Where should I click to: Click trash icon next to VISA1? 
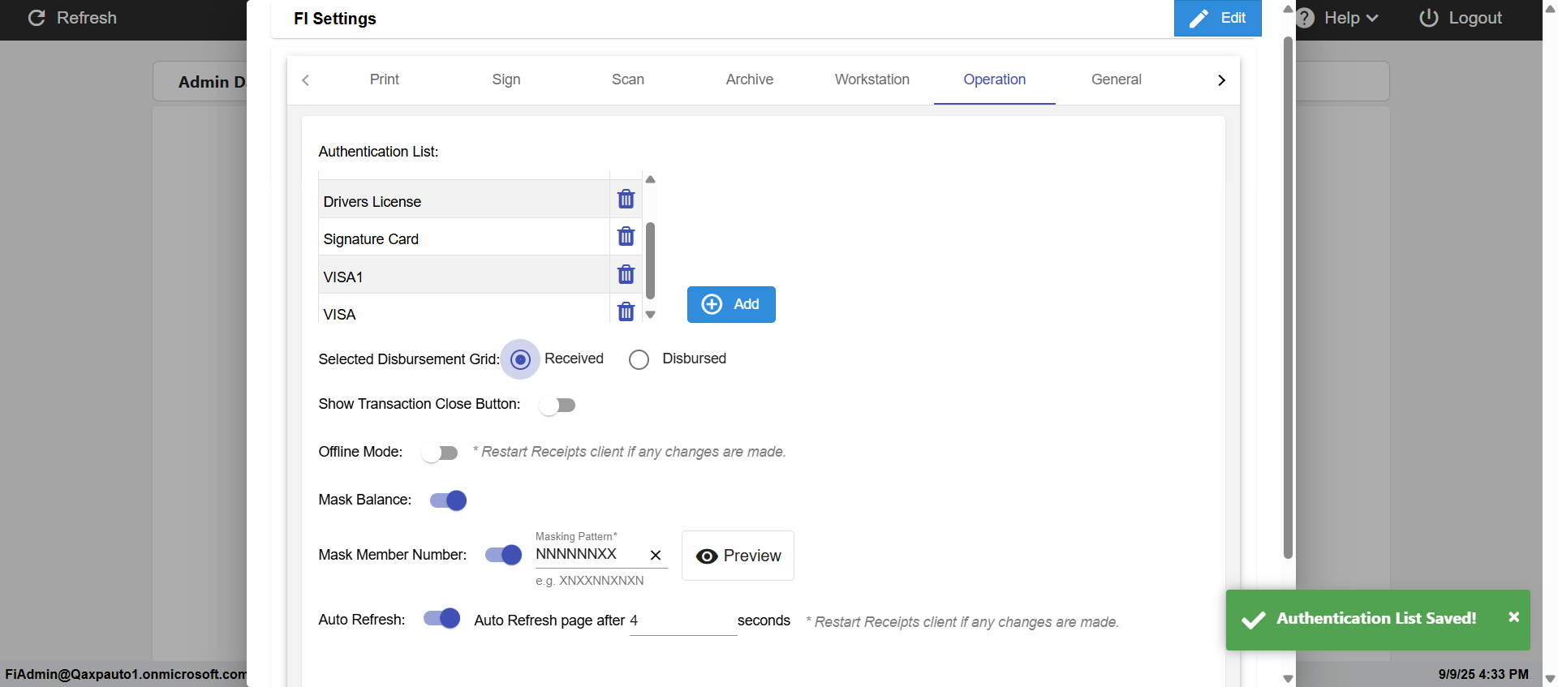pyautogui.click(x=626, y=274)
